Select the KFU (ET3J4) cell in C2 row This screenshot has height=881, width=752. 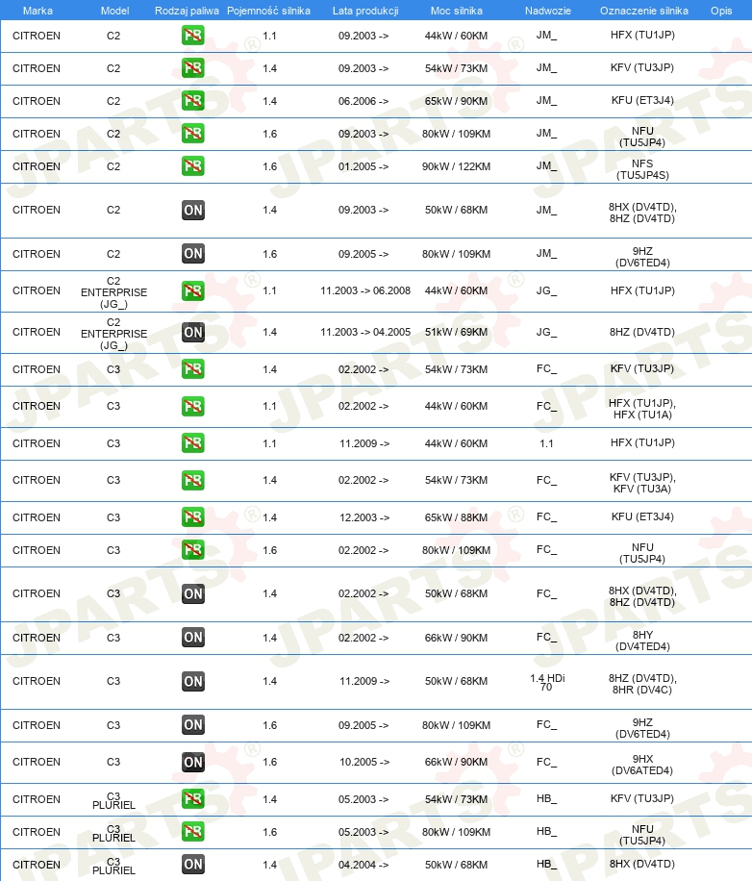click(642, 100)
